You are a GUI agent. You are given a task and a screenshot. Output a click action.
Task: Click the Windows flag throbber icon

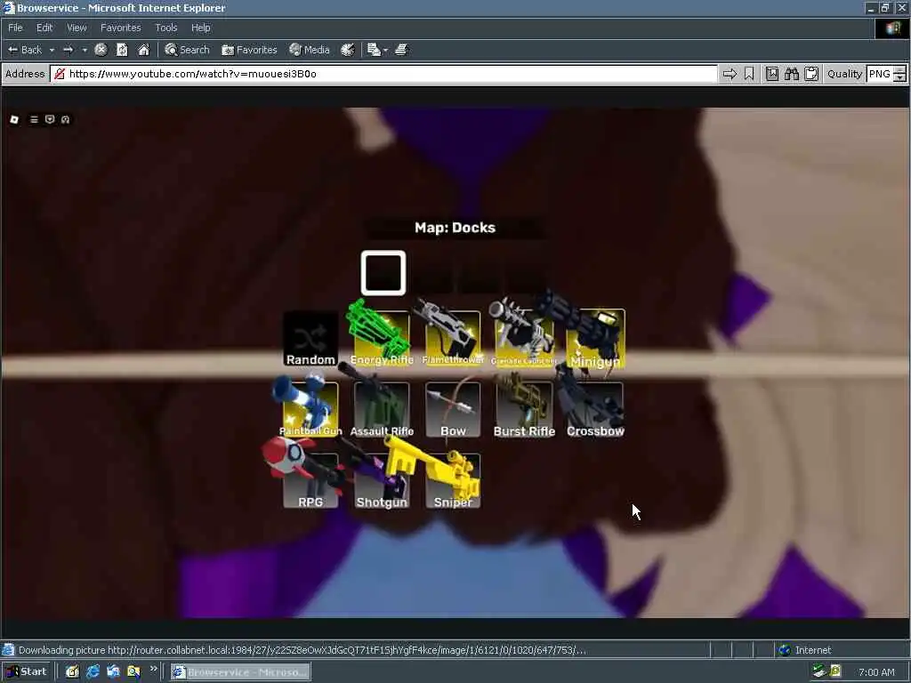[892, 28]
